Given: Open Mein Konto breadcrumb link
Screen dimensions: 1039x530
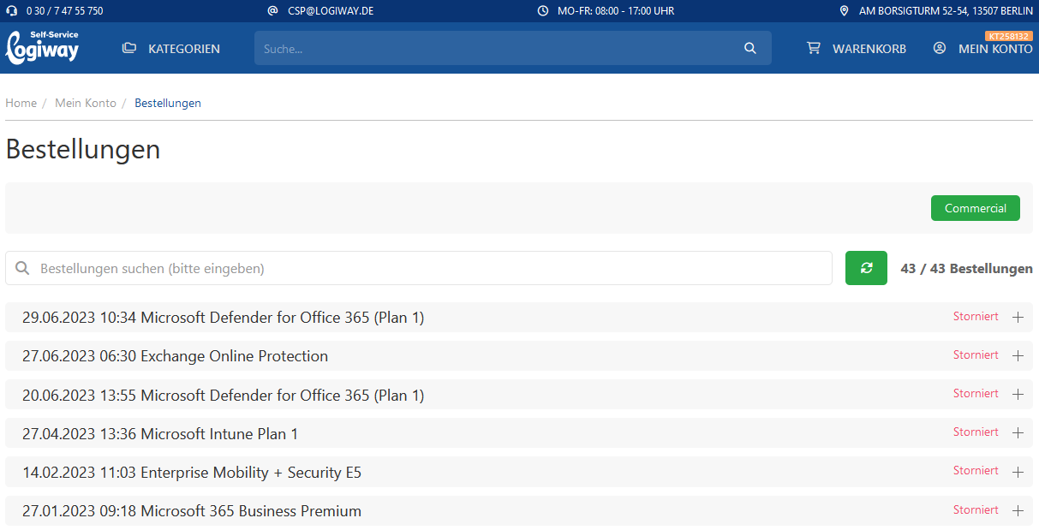Looking at the screenshot, I should tap(86, 103).
